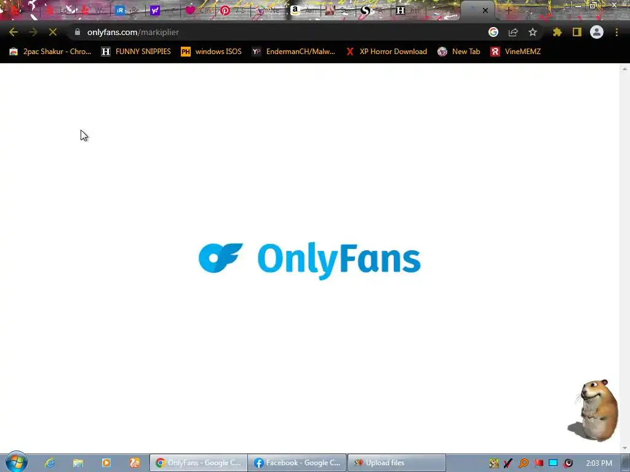Click the orange magnifier tray icon
This screenshot has width=630, height=472.
pyautogui.click(x=523, y=463)
